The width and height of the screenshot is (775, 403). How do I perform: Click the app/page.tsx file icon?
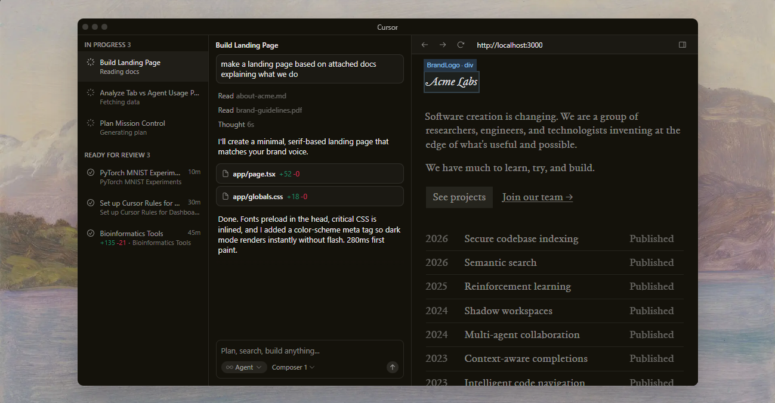click(x=226, y=174)
